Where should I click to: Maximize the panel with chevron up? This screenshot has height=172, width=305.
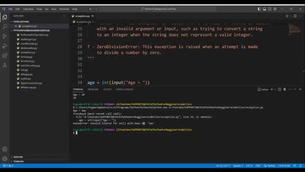coord(295,89)
